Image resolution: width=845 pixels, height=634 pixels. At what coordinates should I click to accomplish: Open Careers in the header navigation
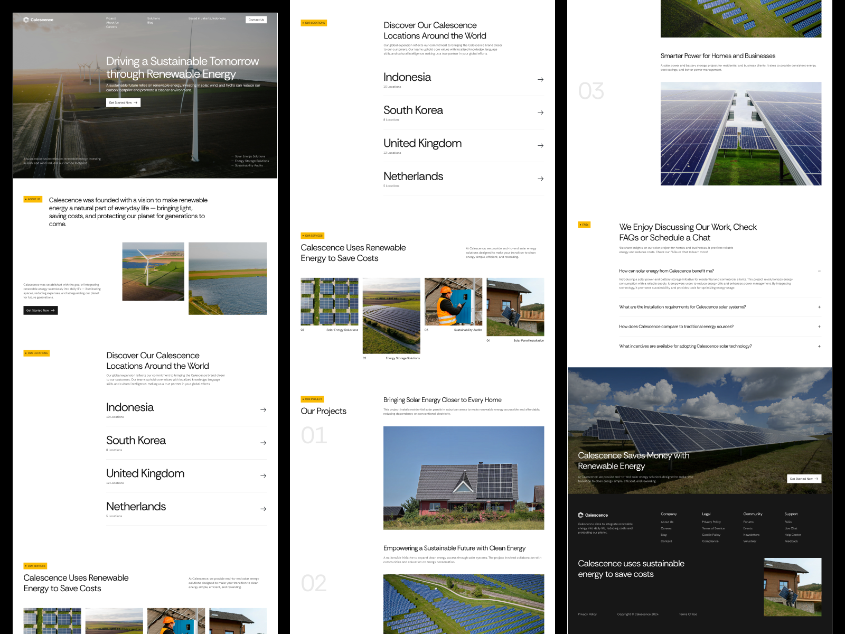pos(111,27)
